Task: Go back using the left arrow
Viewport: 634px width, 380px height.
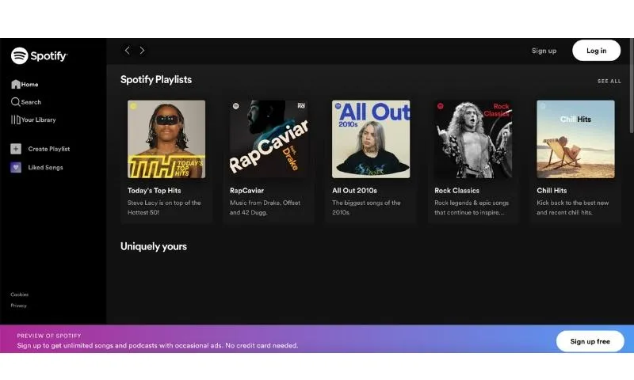Action: point(128,51)
